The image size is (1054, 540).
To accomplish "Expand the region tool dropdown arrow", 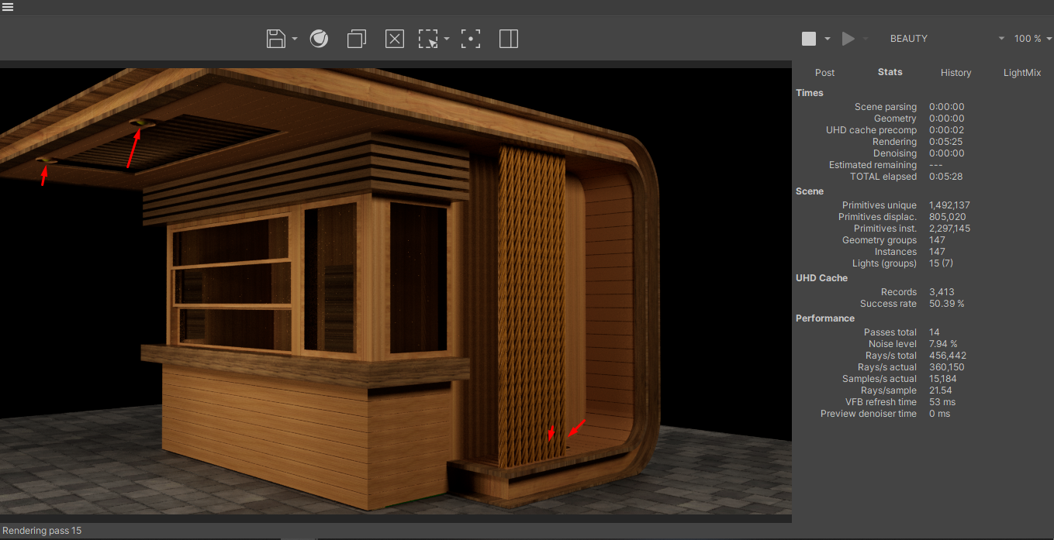I will (447, 39).
